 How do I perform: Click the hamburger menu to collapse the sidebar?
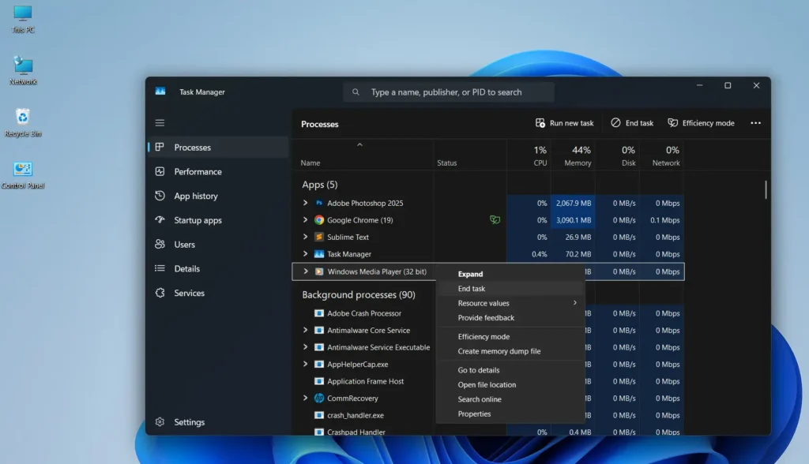point(160,122)
